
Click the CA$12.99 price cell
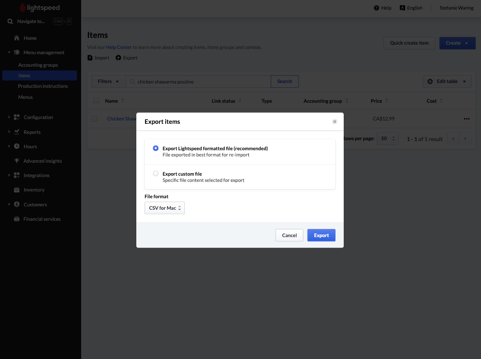click(384, 119)
